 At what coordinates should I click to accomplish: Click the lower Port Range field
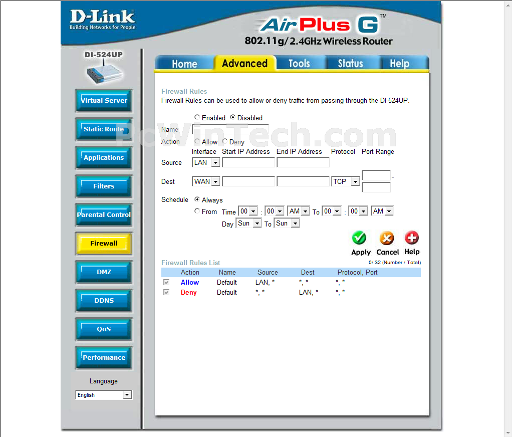tap(376, 187)
